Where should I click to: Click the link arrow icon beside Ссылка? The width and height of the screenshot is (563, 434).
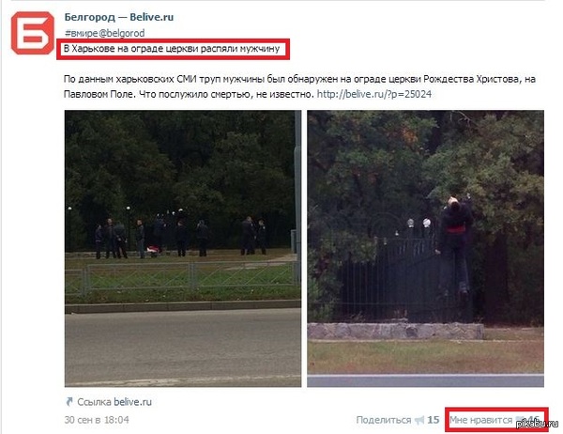pos(69,402)
